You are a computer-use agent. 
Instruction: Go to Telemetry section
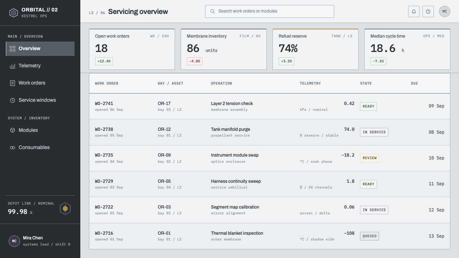pos(40,66)
